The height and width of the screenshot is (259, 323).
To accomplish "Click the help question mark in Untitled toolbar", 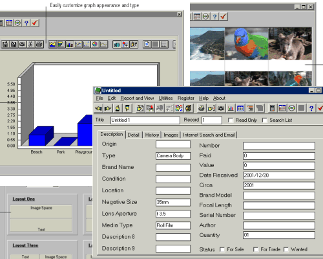I will pyautogui.click(x=311, y=108).
